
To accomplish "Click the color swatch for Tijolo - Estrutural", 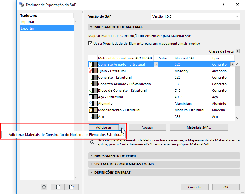I will point(95,71).
